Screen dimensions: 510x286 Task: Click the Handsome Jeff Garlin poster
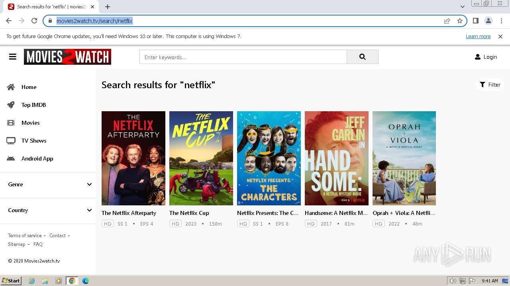point(337,158)
